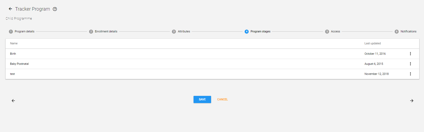
Task: Open the Access step
Action: click(x=335, y=32)
